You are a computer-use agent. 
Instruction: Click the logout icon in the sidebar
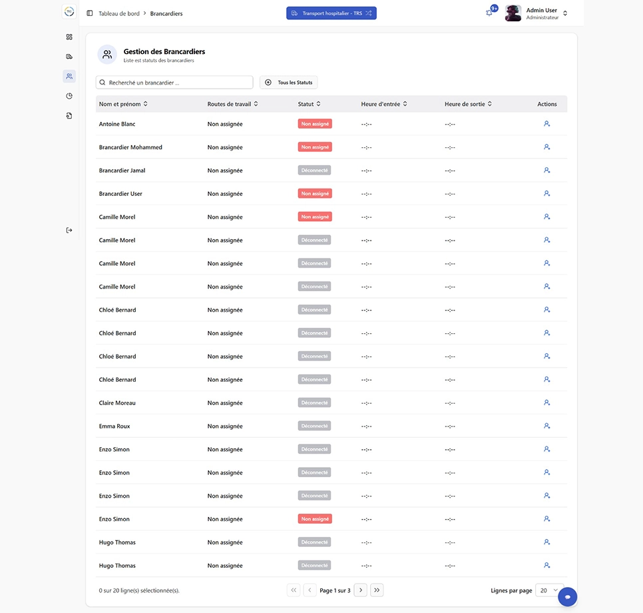pos(69,230)
